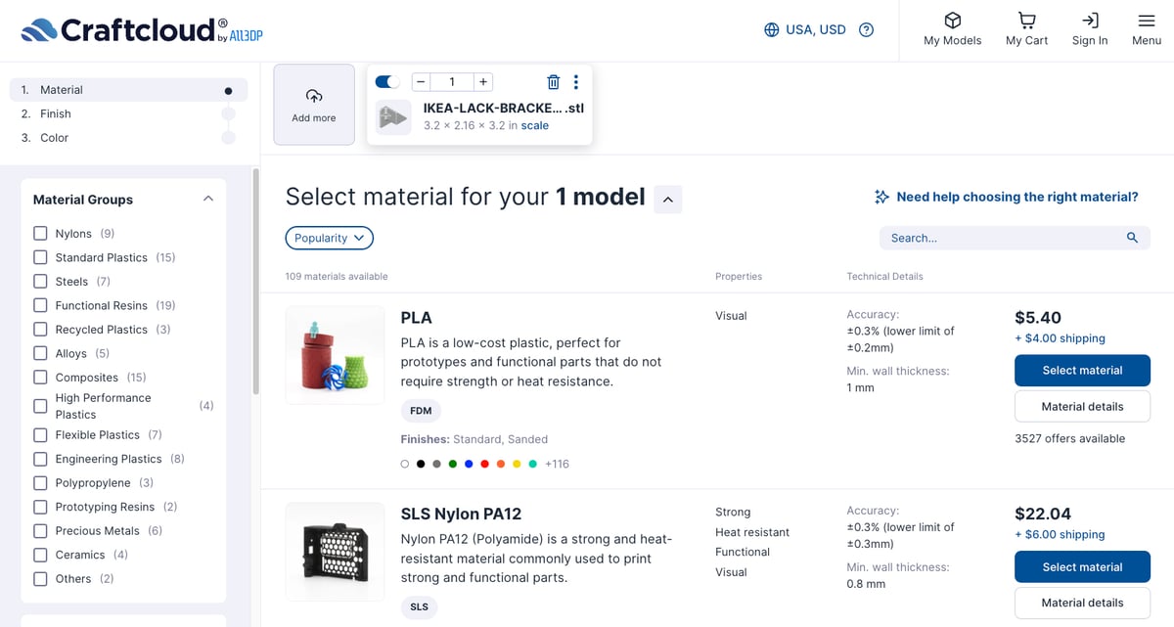Toggle the model enable switch
1174x627 pixels.
(387, 82)
